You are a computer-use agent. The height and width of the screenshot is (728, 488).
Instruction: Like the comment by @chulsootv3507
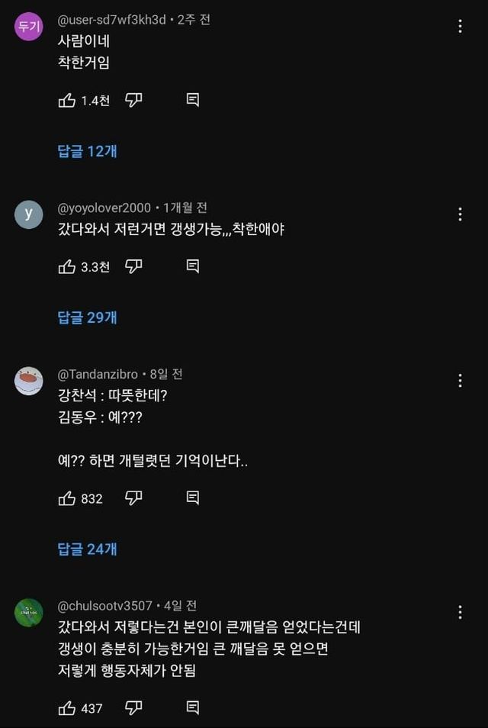(x=67, y=708)
